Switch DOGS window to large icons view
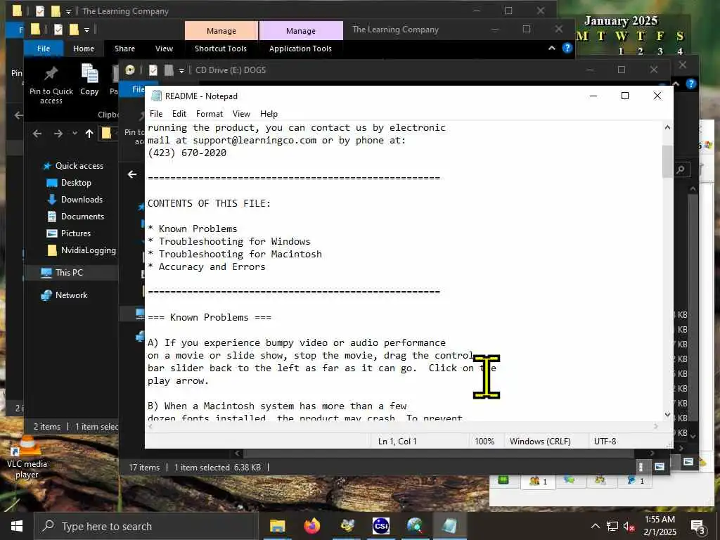Image resolution: width=720 pixels, height=540 pixels. (x=660, y=467)
